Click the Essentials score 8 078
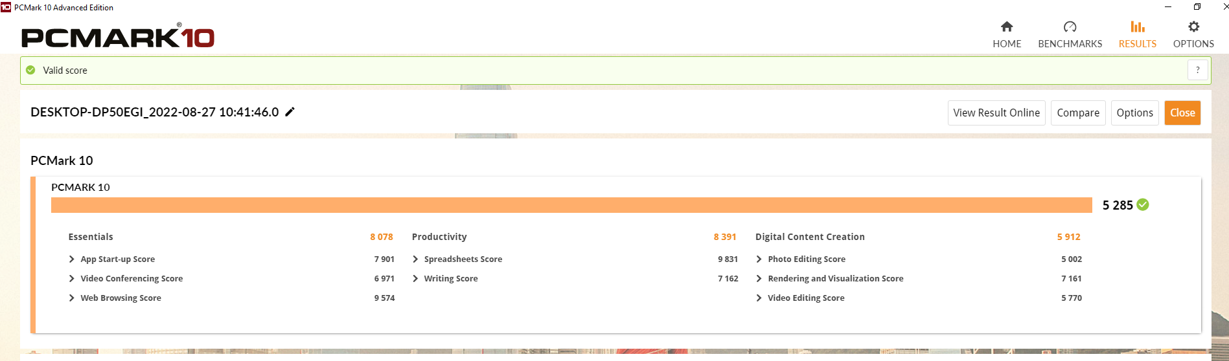The width and height of the screenshot is (1229, 361). click(382, 237)
